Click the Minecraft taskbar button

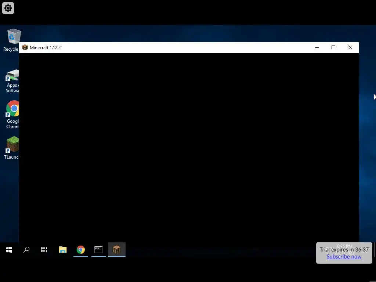(117, 250)
